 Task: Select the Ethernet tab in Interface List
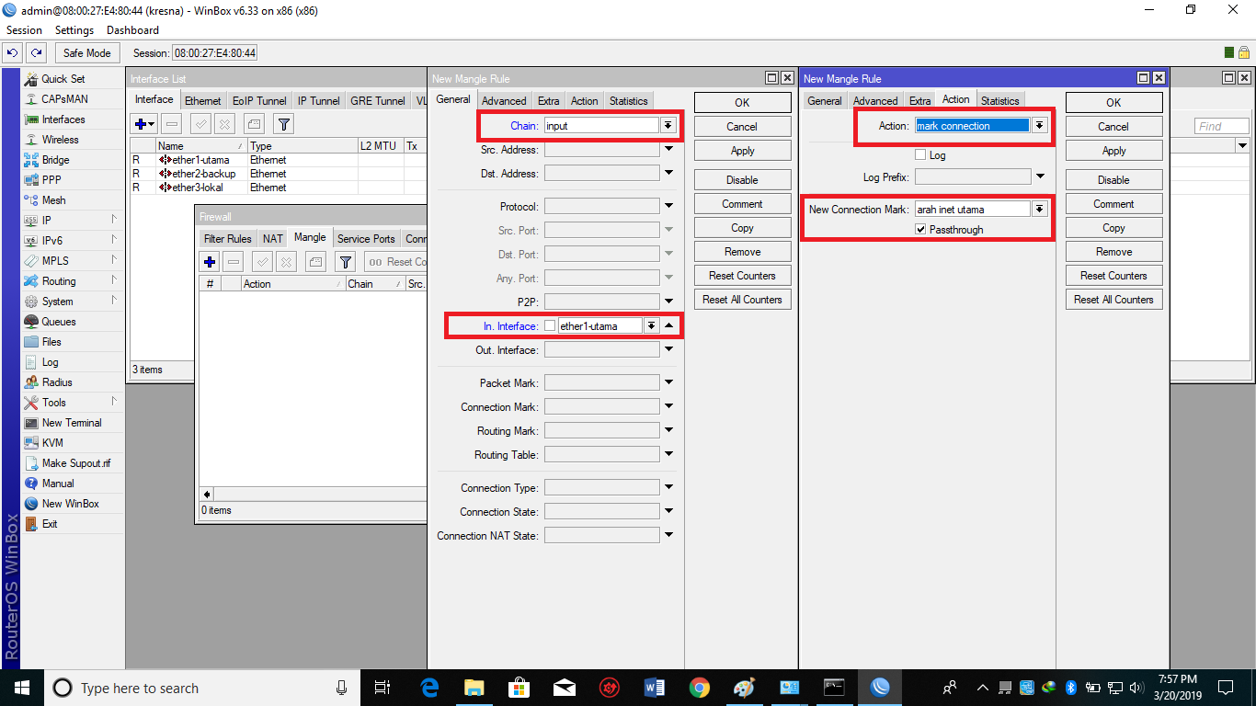tap(202, 101)
